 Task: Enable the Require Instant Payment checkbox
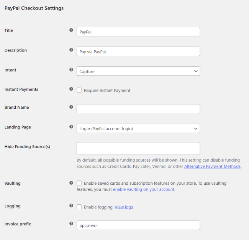(x=79, y=91)
